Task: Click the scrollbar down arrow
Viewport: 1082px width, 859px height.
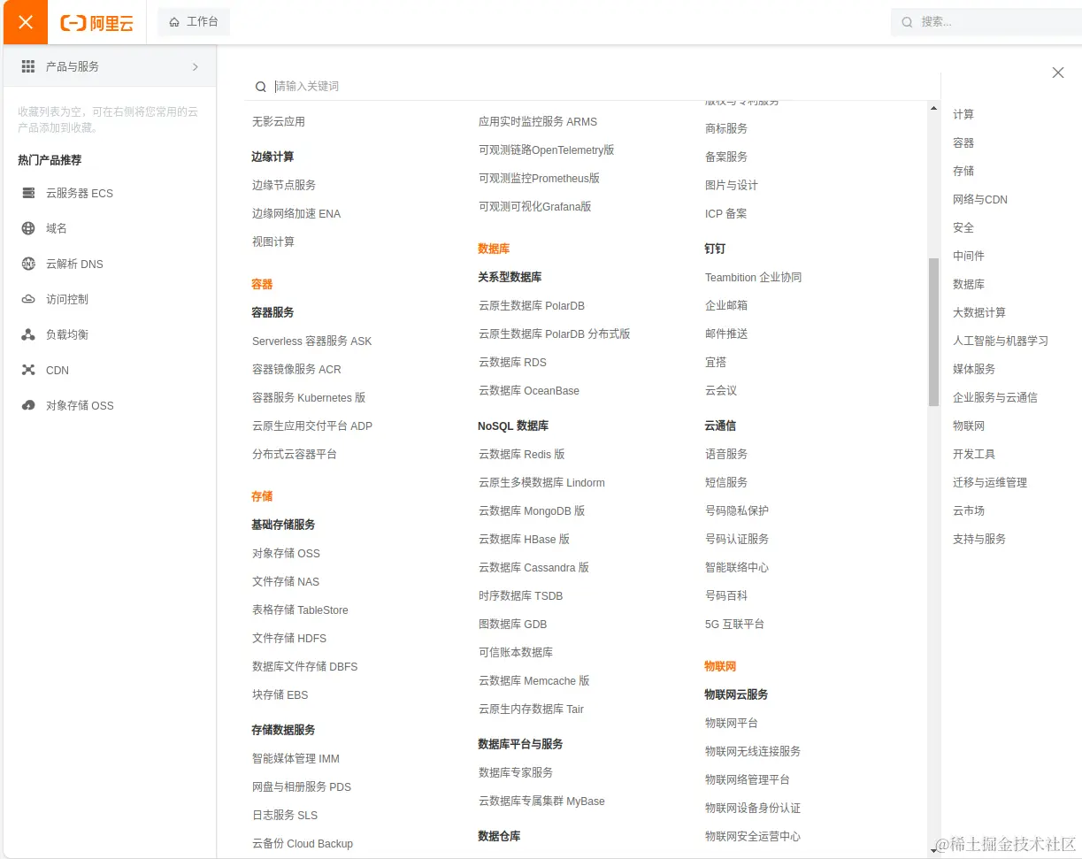Action: pyautogui.click(x=933, y=849)
